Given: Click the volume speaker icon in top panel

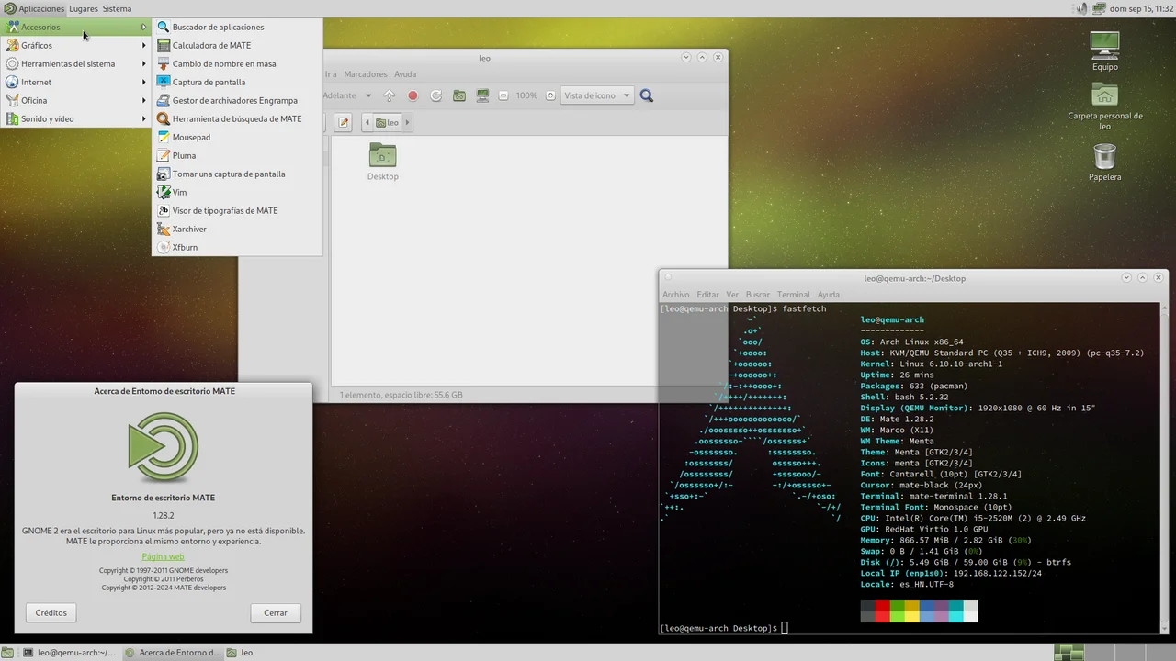Looking at the screenshot, I should click(x=1080, y=8).
